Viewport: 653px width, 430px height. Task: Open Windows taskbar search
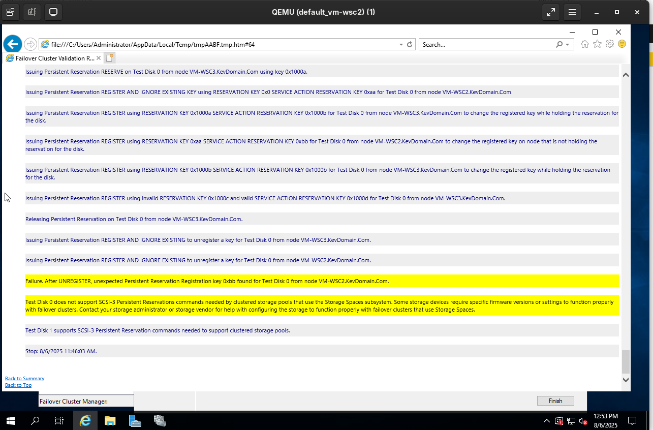tap(35, 421)
